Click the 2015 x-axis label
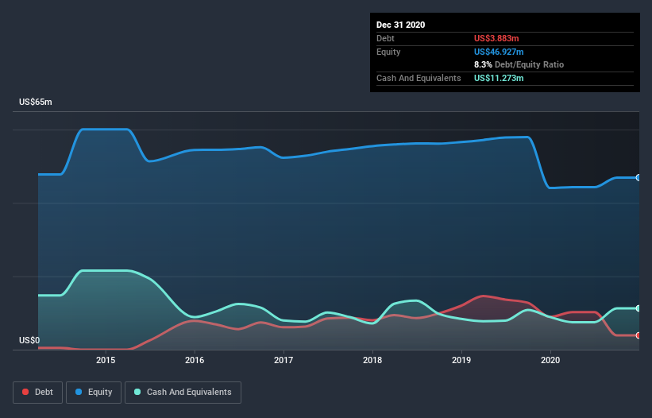Image resolution: width=652 pixels, height=418 pixels. 106,360
